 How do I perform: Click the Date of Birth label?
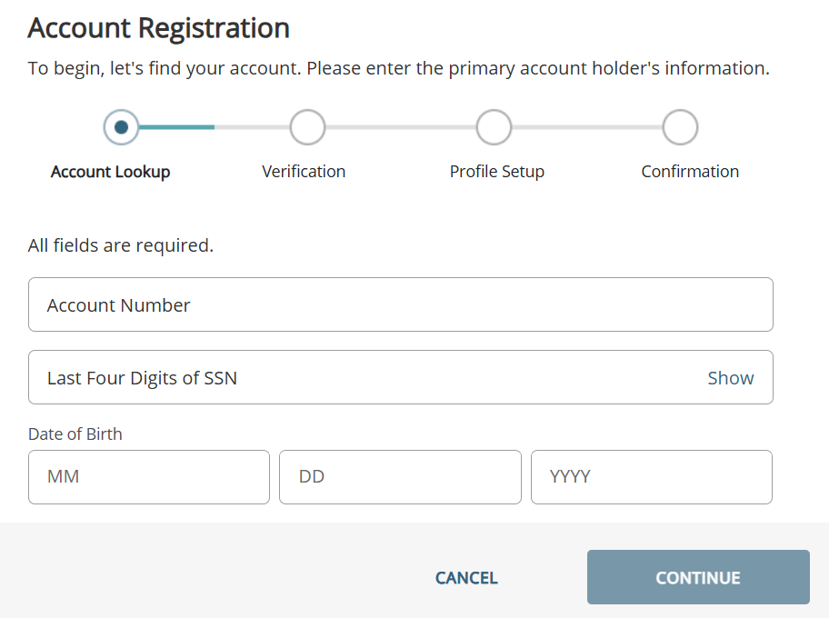[x=75, y=434]
